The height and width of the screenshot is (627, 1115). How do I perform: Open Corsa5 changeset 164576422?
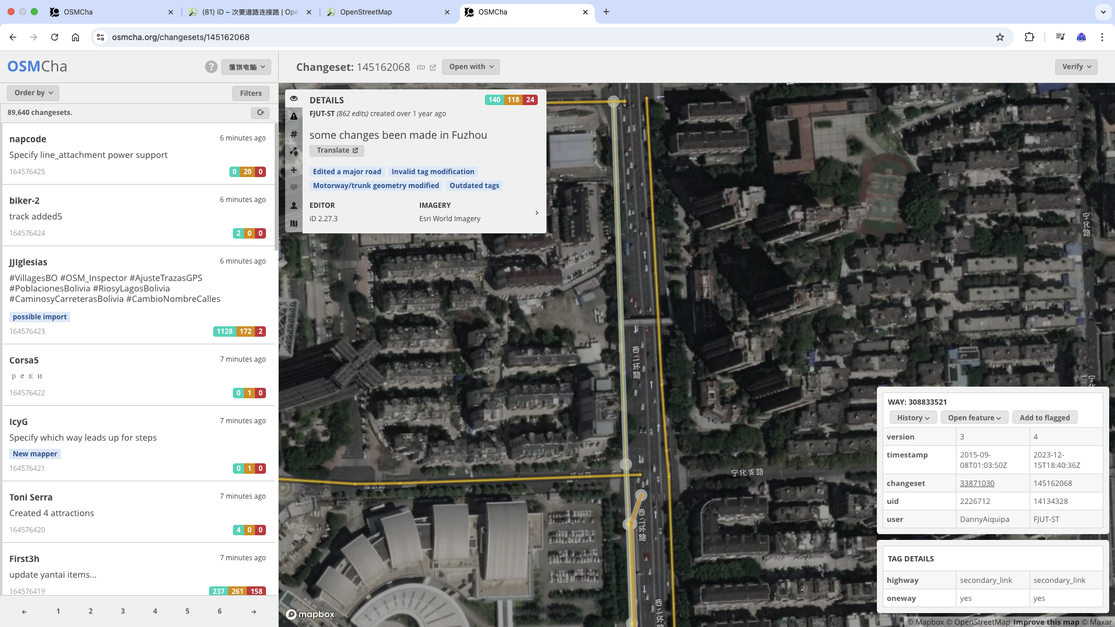tap(138, 375)
